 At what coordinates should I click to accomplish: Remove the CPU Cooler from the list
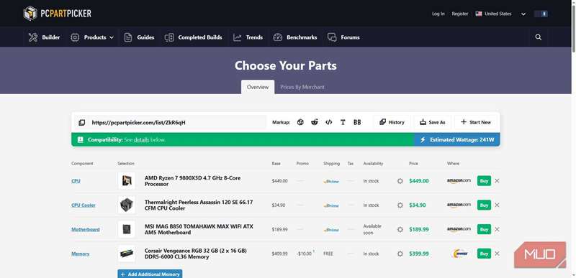click(497, 205)
